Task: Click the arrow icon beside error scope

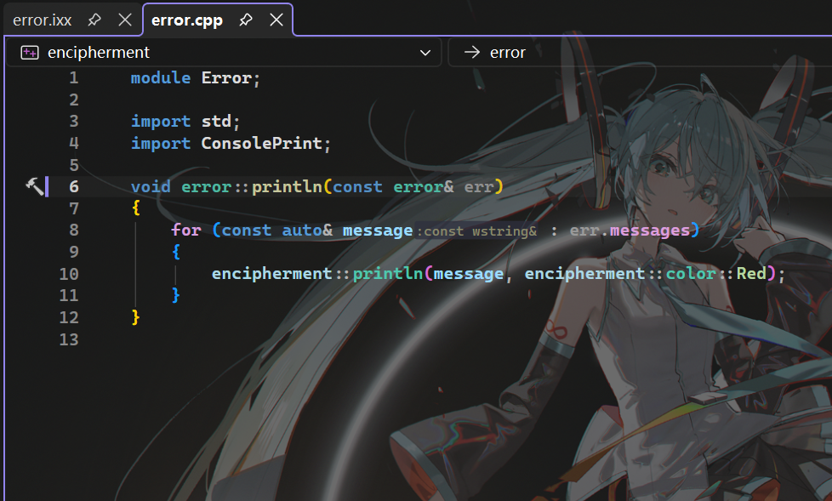Action: pos(471,53)
